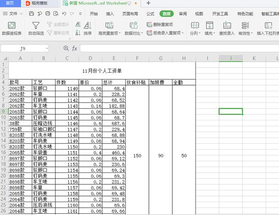Screen dimensions: 279x215
Task: Expand the 数据对比 dropdown arrow
Action: coord(142,33)
